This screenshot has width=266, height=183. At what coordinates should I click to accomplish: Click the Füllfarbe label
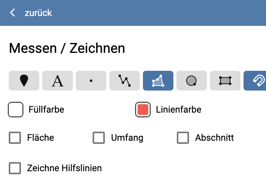(x=46, y=110)
